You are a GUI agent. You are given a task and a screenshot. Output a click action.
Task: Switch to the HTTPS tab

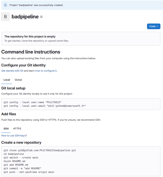(x=17, y=128)
